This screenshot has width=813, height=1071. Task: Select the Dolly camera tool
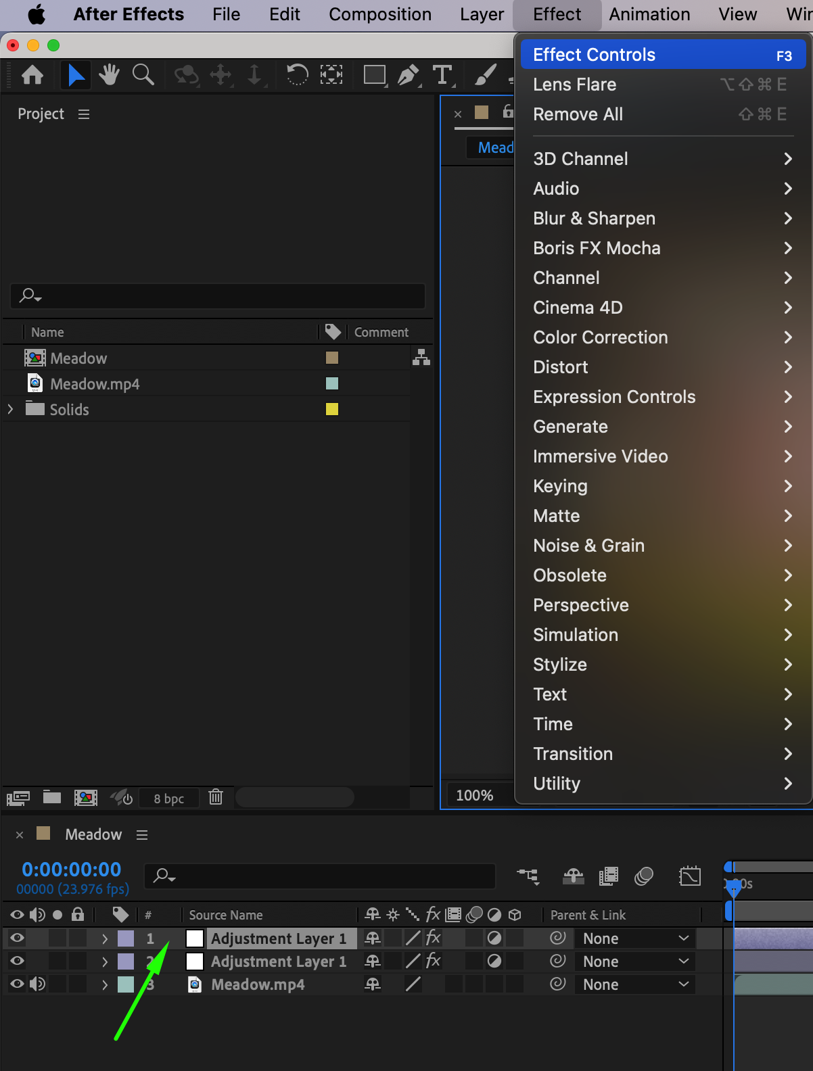click(x=254, y=74)
